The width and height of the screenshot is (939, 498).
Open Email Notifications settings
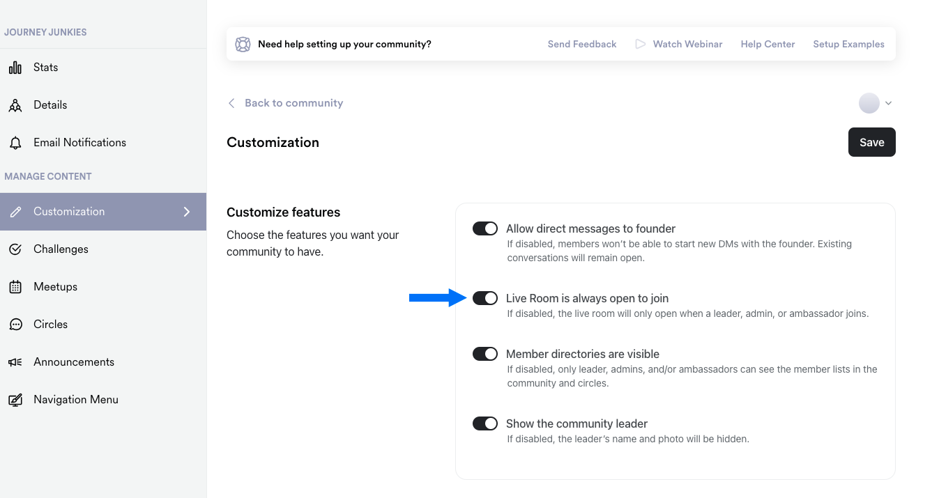click(103, 143)
